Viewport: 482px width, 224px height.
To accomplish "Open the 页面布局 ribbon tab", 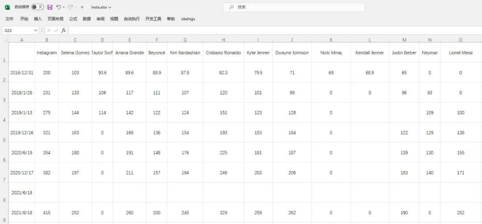I will (55, 19).
